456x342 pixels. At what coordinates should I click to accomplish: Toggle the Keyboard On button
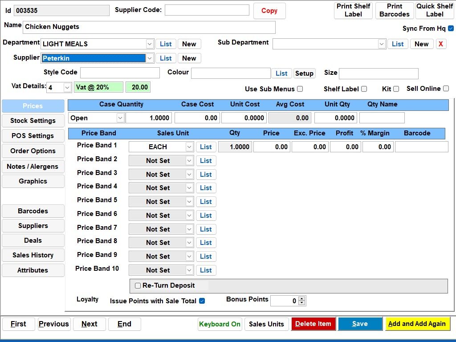tap(220, 324)
